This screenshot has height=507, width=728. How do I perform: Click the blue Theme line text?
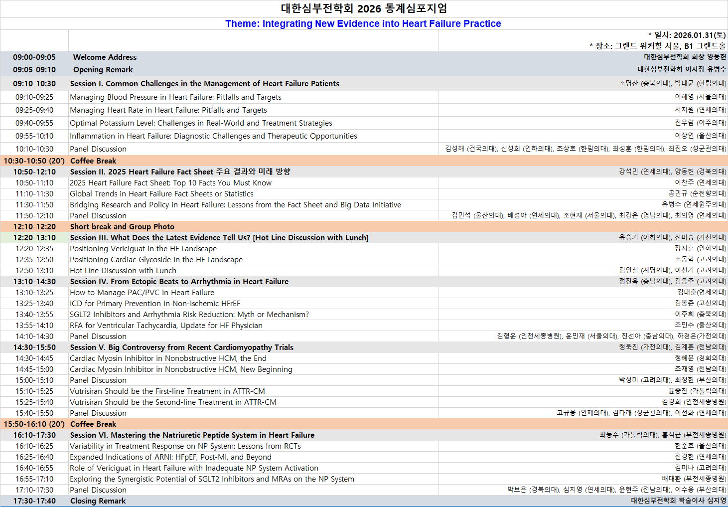coord(363,23)
